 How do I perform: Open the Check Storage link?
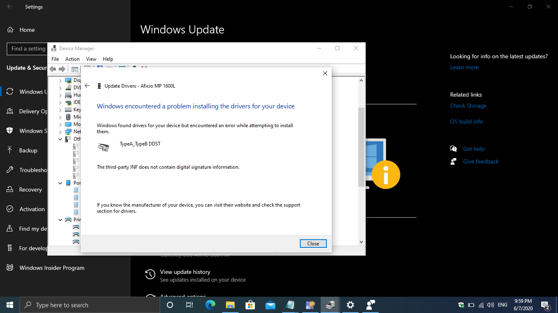click(468, 106)
